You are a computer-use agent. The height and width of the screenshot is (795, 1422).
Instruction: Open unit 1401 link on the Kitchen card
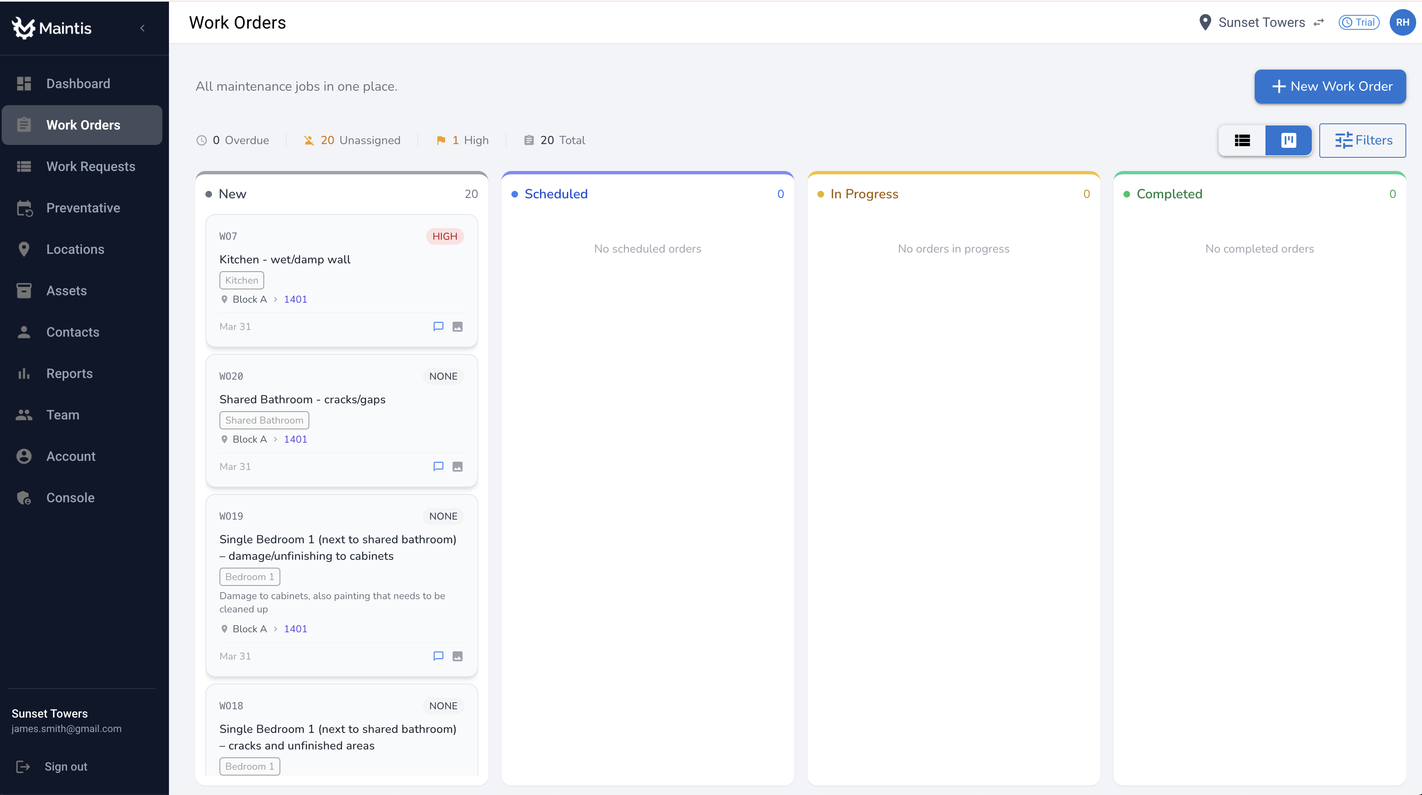295,299
